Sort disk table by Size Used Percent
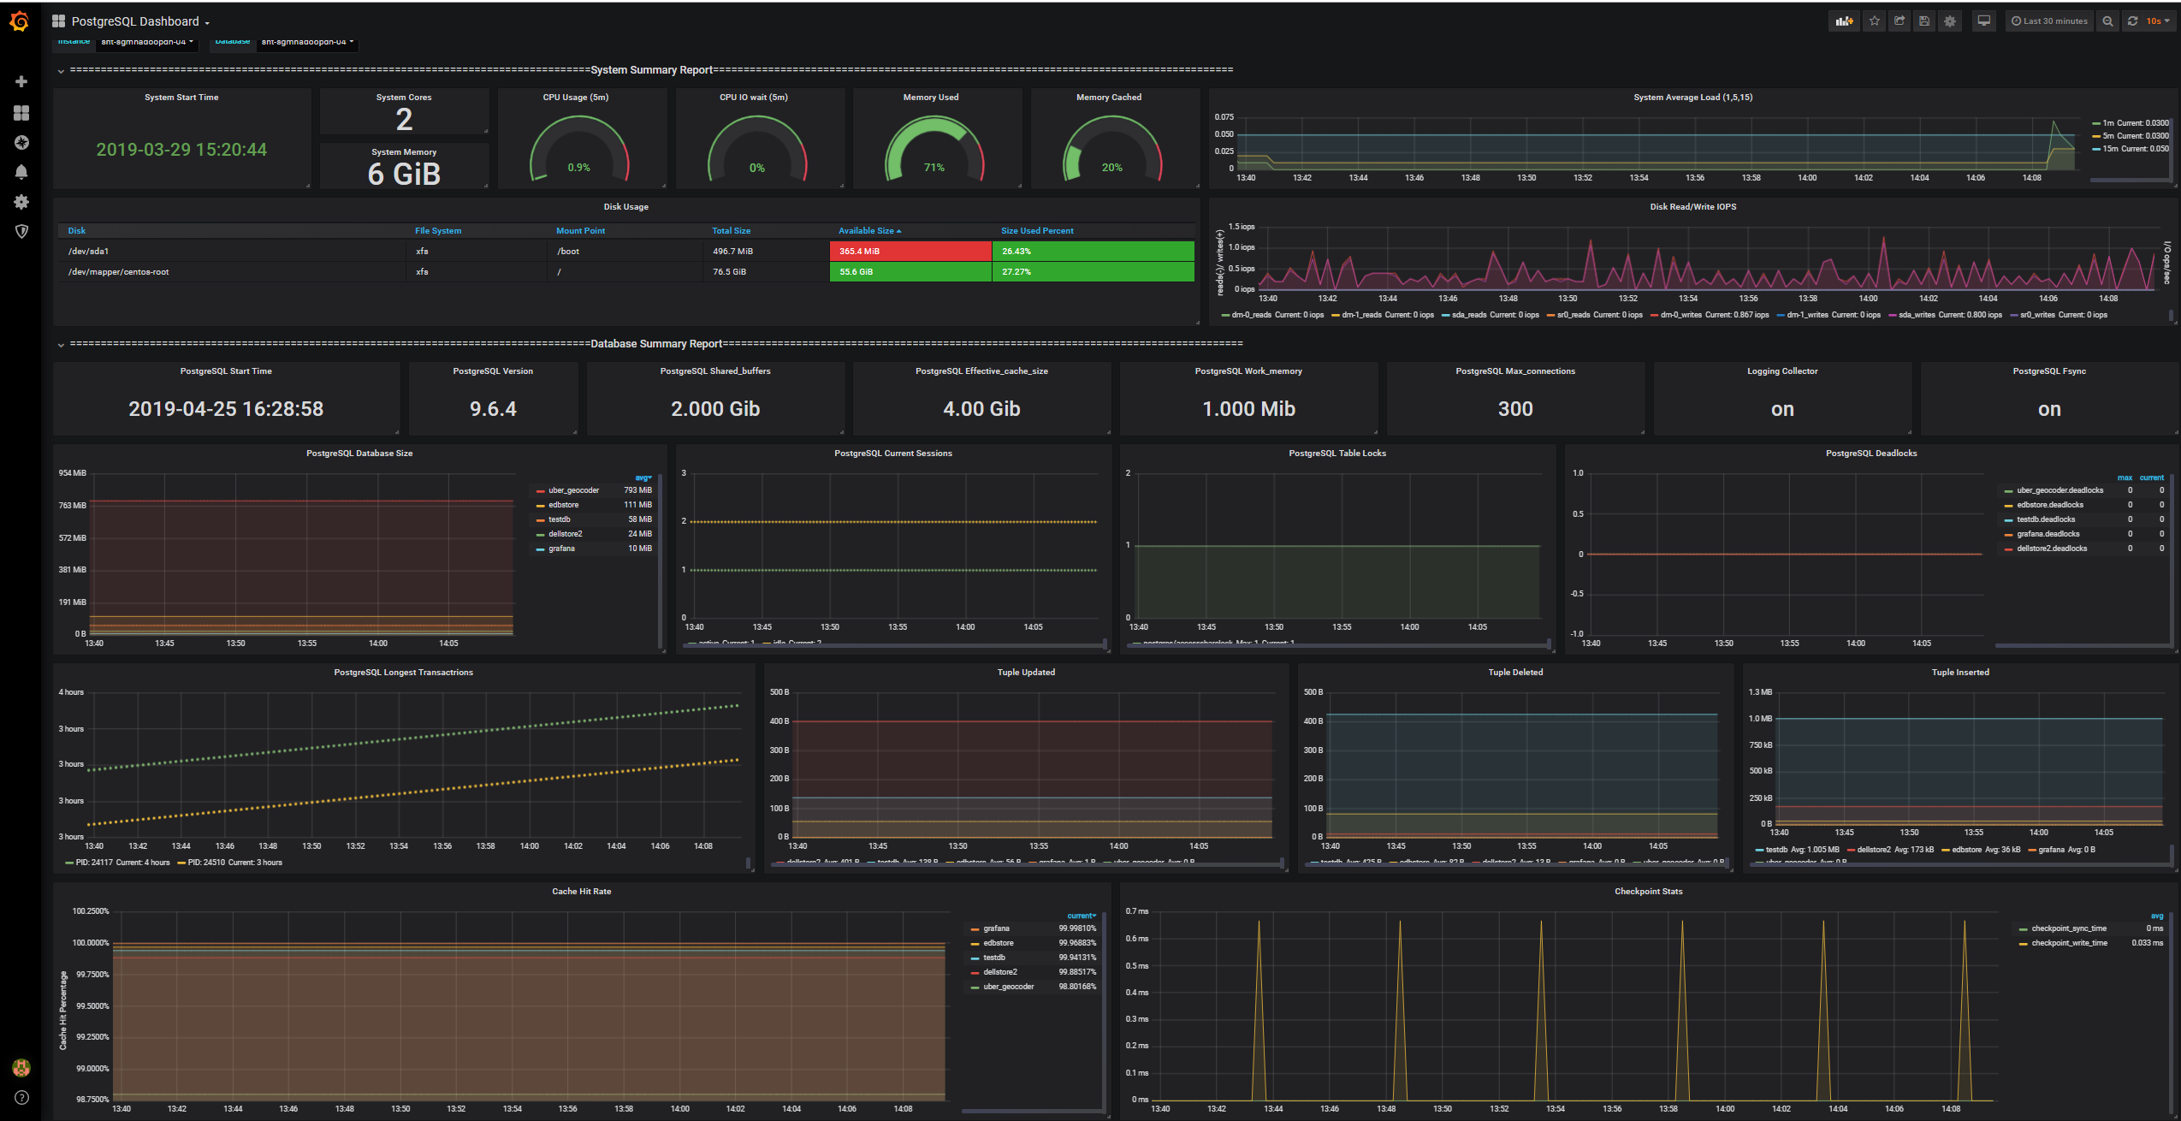 (x=1037, y=231)
